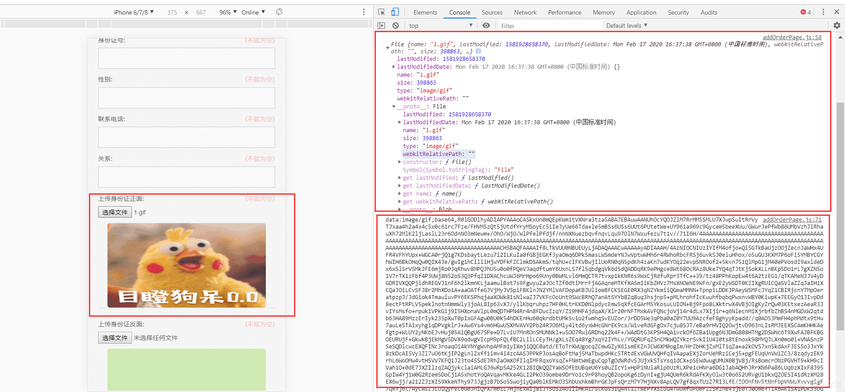Click the red error count badge
845x392 pixels.
[x=806, y=12]
